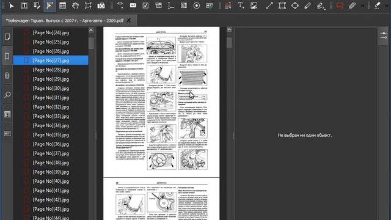Select the highlighter pen tool
Image resolution: width=391 pixels, height=220 pixels.
click(x=321, y=5)
